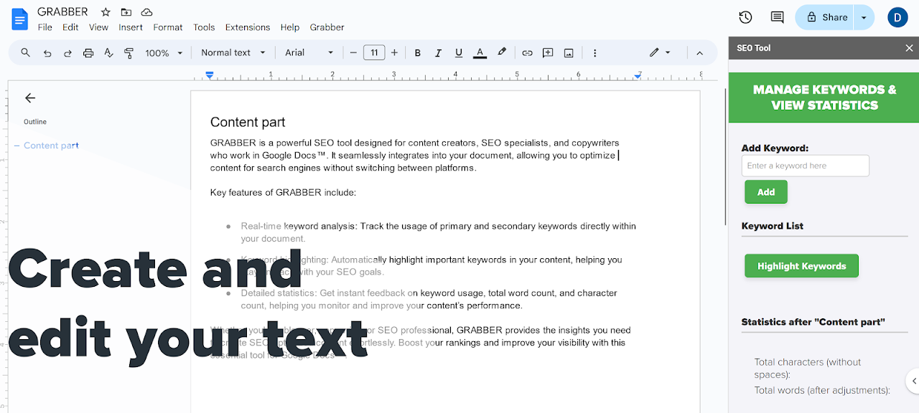Click "Key features of GRABBER include:" text
919x413 pixels.
pyautogui.click(x=283, y=192)
